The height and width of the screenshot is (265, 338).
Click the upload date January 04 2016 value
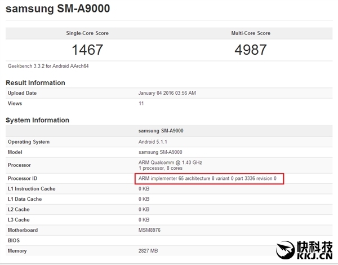pyautogui.click(x=167, y=93)
